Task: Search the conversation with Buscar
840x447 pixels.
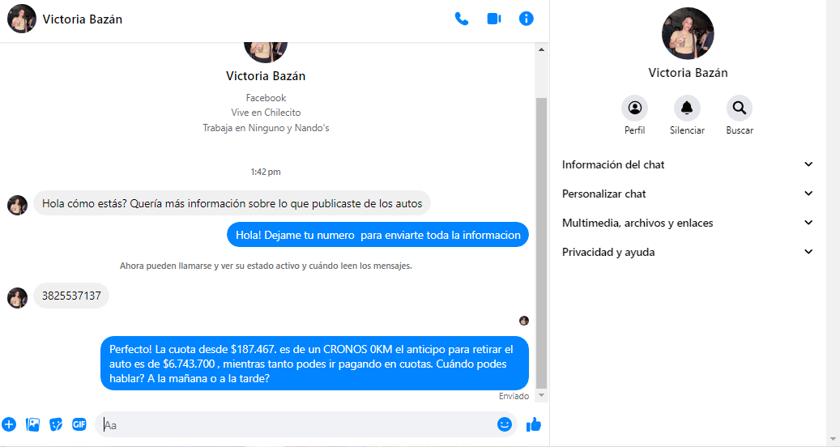Action: pos(740,115)
